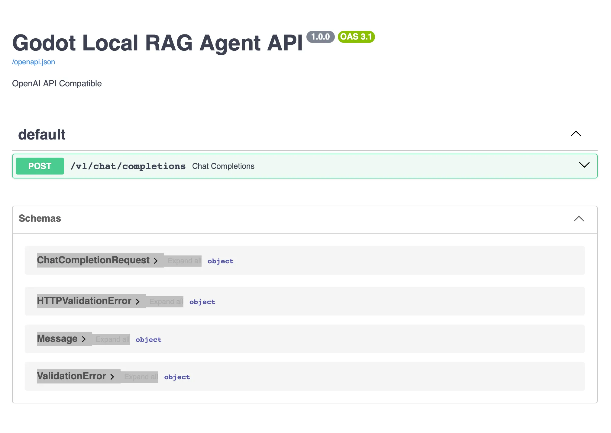Click the object type label of ChatCompletionRequest

click(220, 261)
